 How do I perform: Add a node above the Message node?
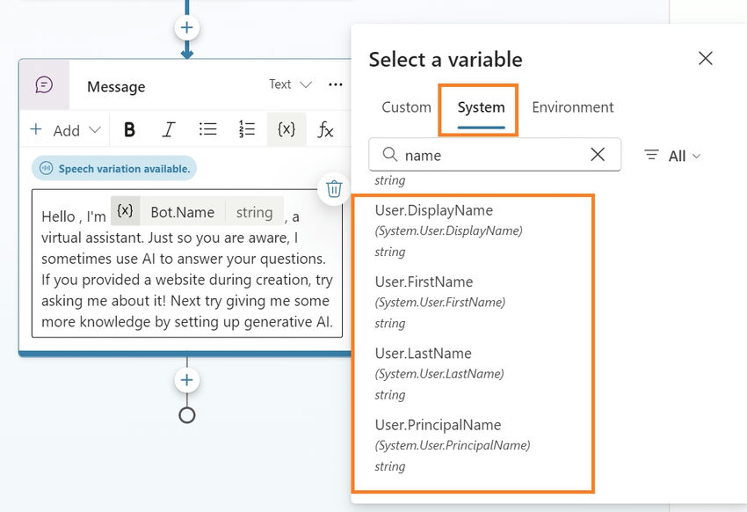coord(186,28)
